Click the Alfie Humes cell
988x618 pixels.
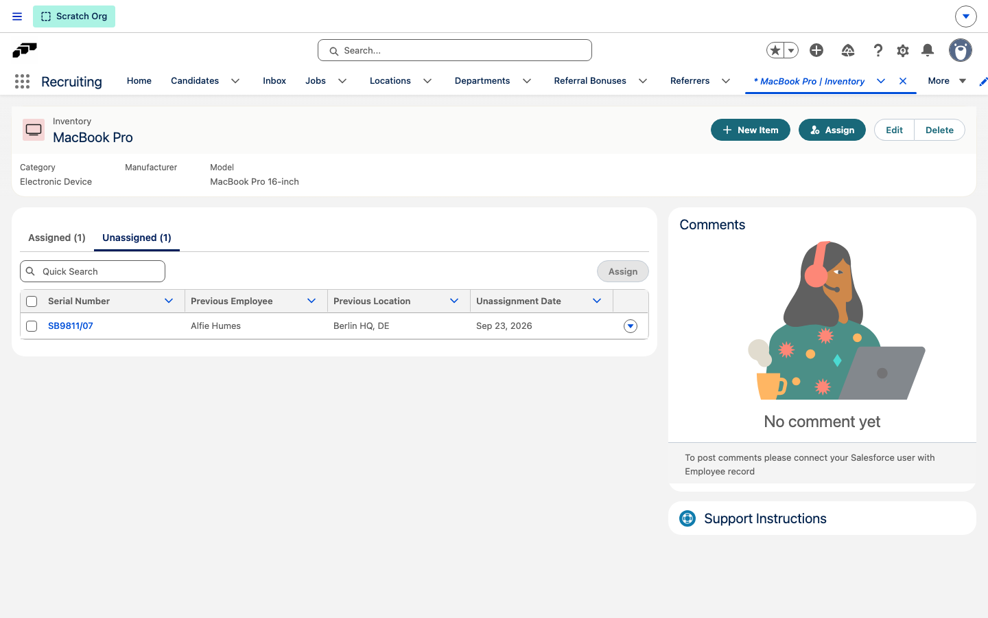tap(215, 326)
